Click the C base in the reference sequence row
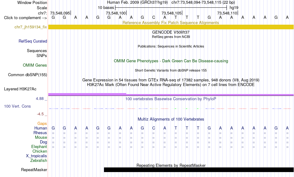 click(153, 18)
